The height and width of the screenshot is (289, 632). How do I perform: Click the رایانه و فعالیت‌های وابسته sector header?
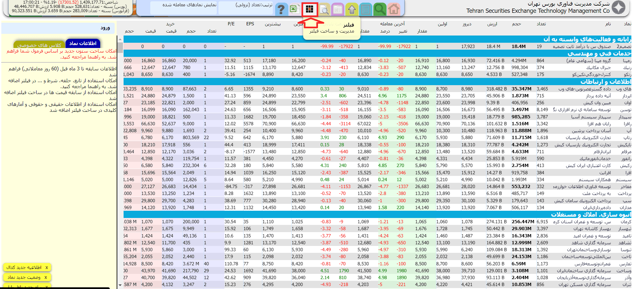(x=377, y=39)
